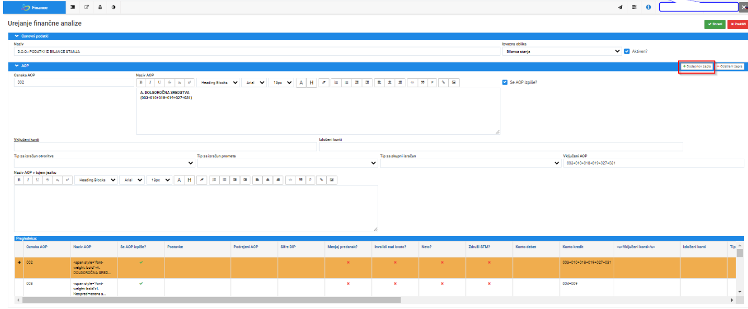Toggle the contrast icon in top bar
This screenshot has height=309, width=748.
113,7
